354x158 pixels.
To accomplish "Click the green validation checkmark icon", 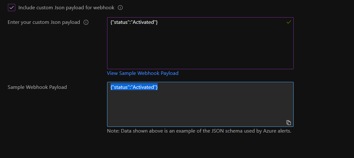I will 289,22.
